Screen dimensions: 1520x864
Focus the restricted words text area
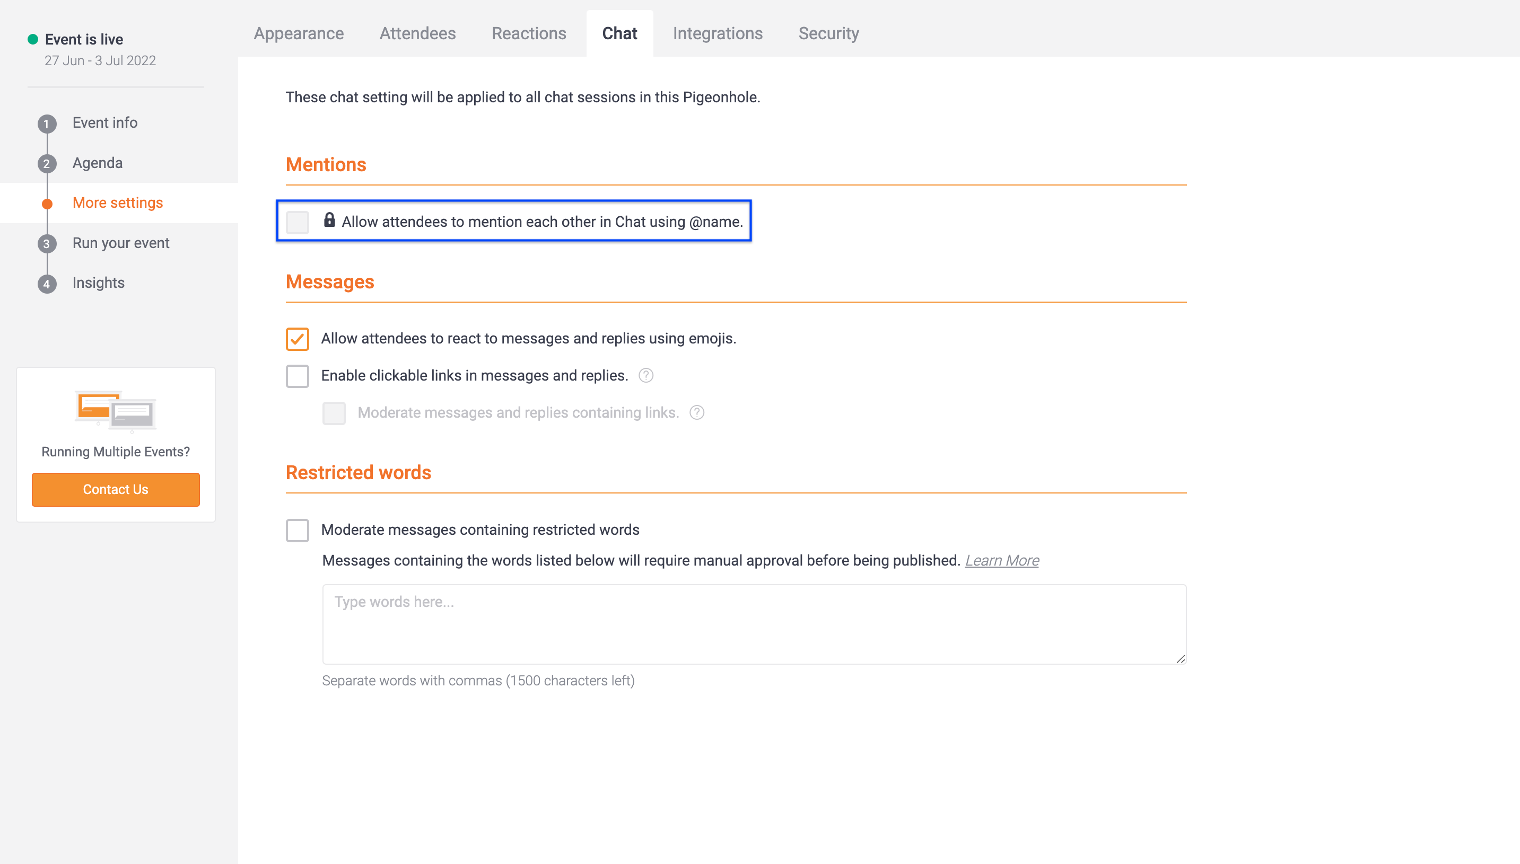pyautogui.click(x=754, y=624)
